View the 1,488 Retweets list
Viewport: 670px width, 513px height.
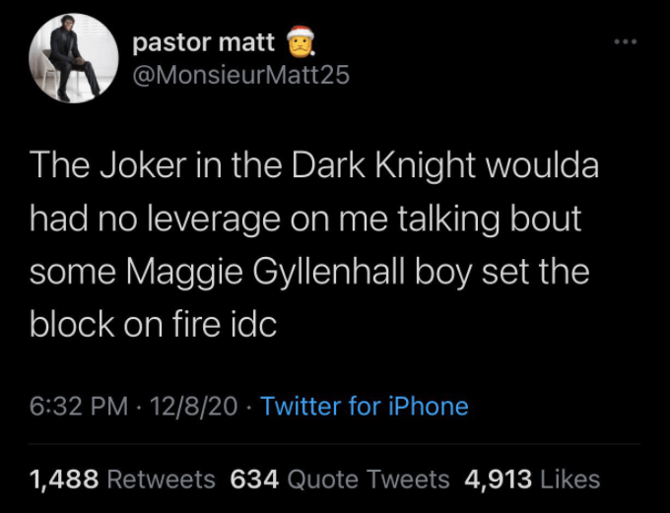tap(123, 480)
